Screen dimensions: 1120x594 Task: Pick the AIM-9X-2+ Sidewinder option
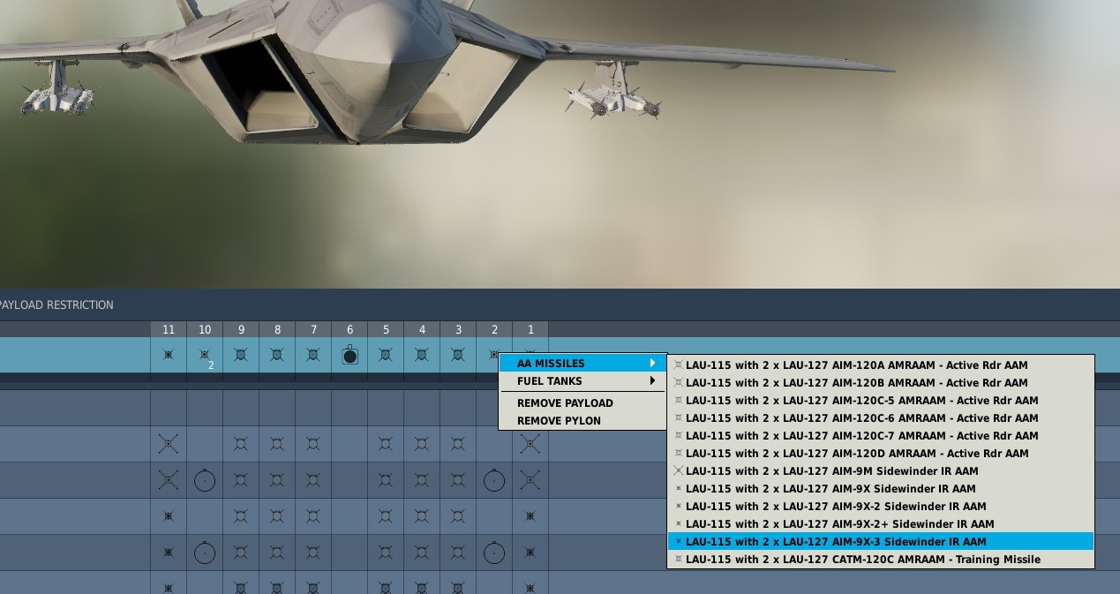(x=880, y=524)
